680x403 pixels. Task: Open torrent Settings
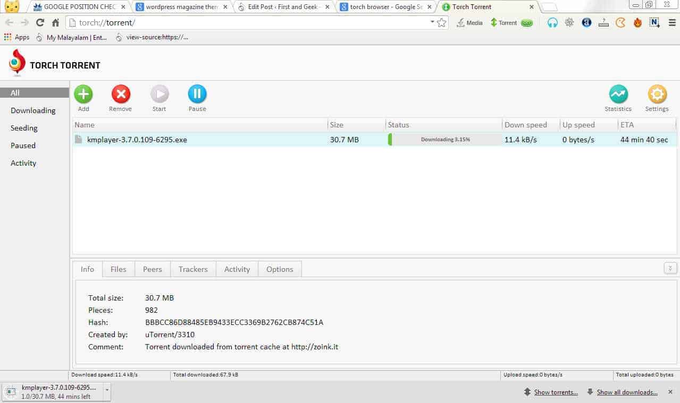[657, 97]
